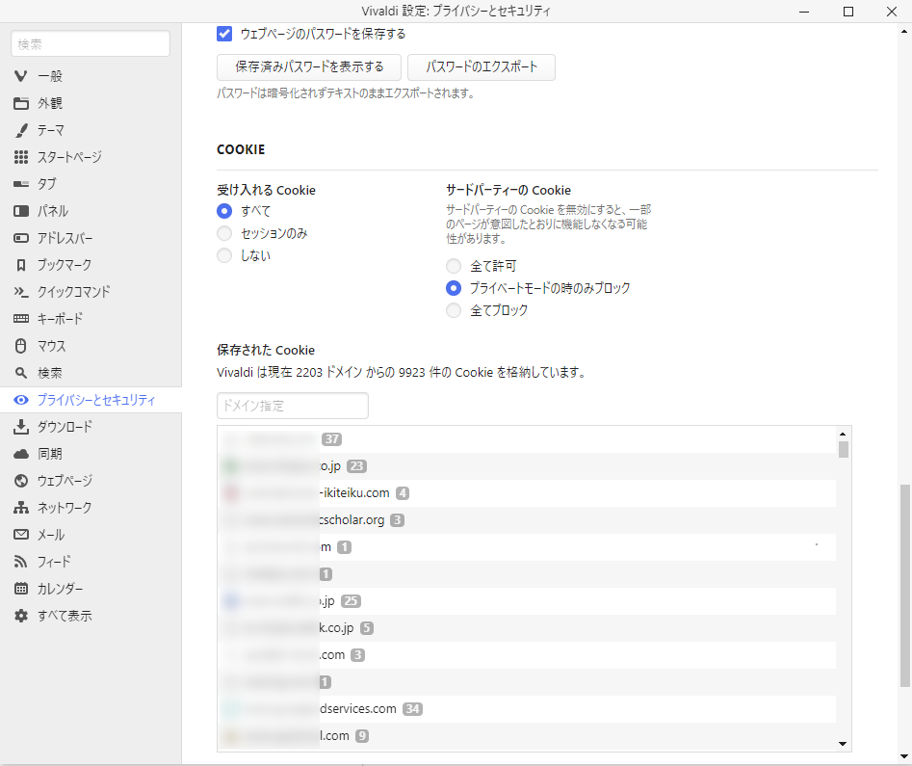Screen dimensions: 912x766
Task: Click the Vivaldi logo icon beside 一般
Action: pos(21,76)
